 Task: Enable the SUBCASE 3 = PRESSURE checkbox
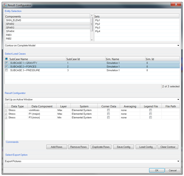(7, 70)
